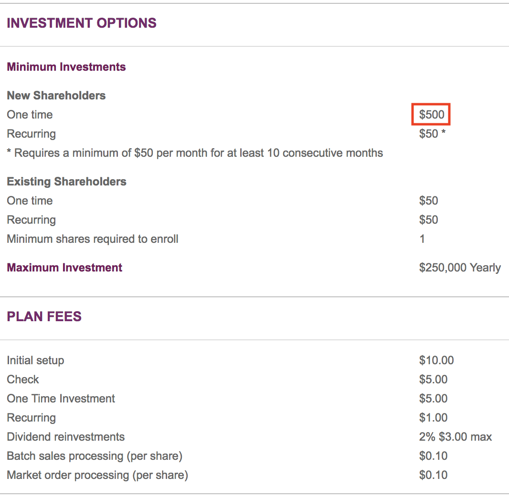Viewport: 509px width, 499px height.
Task: Click the Initial setup fee label
Action: click(35, 360)
